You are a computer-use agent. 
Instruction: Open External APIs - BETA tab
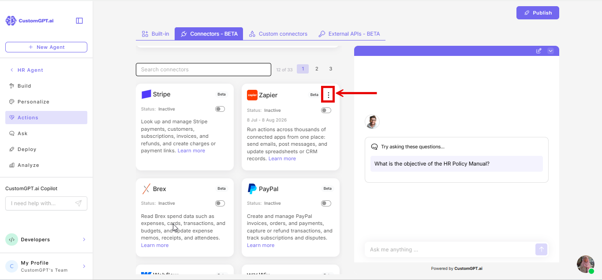click(349, 34)
